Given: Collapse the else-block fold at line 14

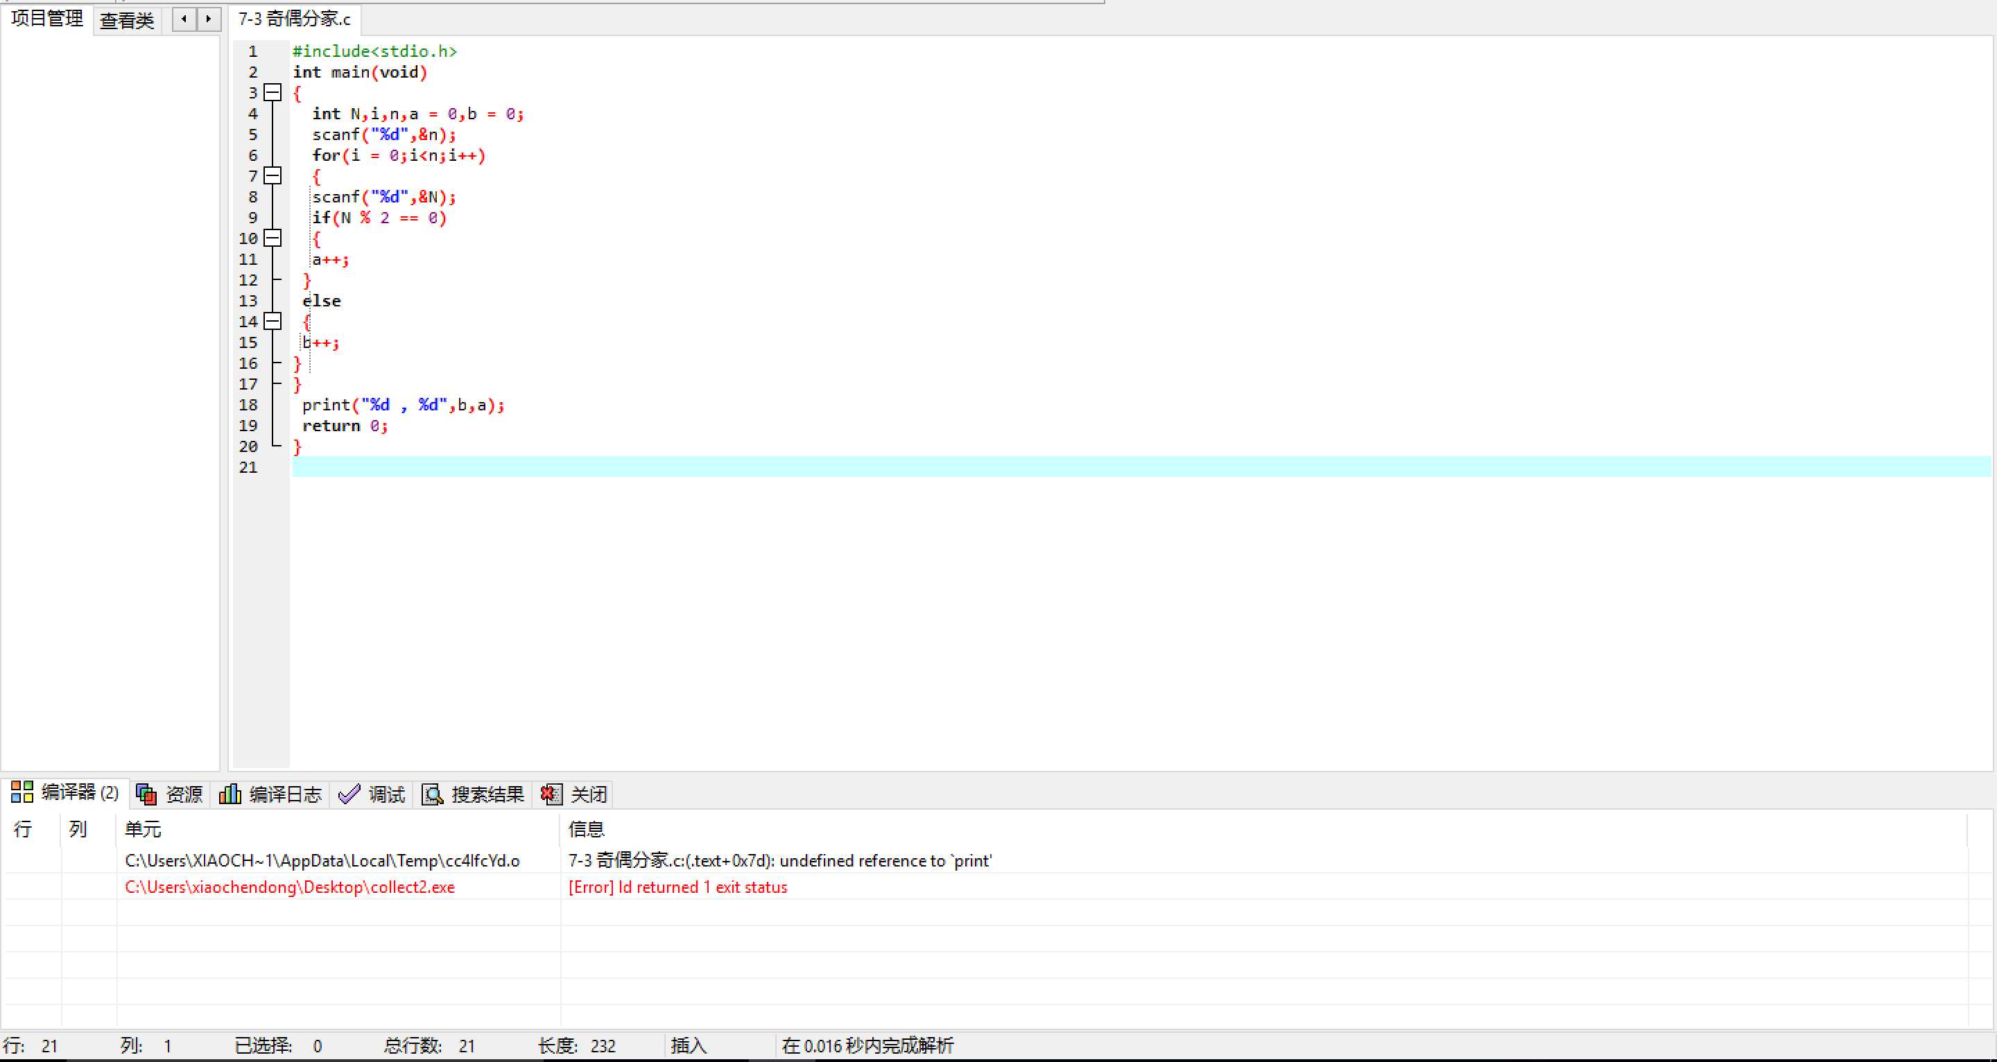Looking at the screenshot, I should coord(272,321).
